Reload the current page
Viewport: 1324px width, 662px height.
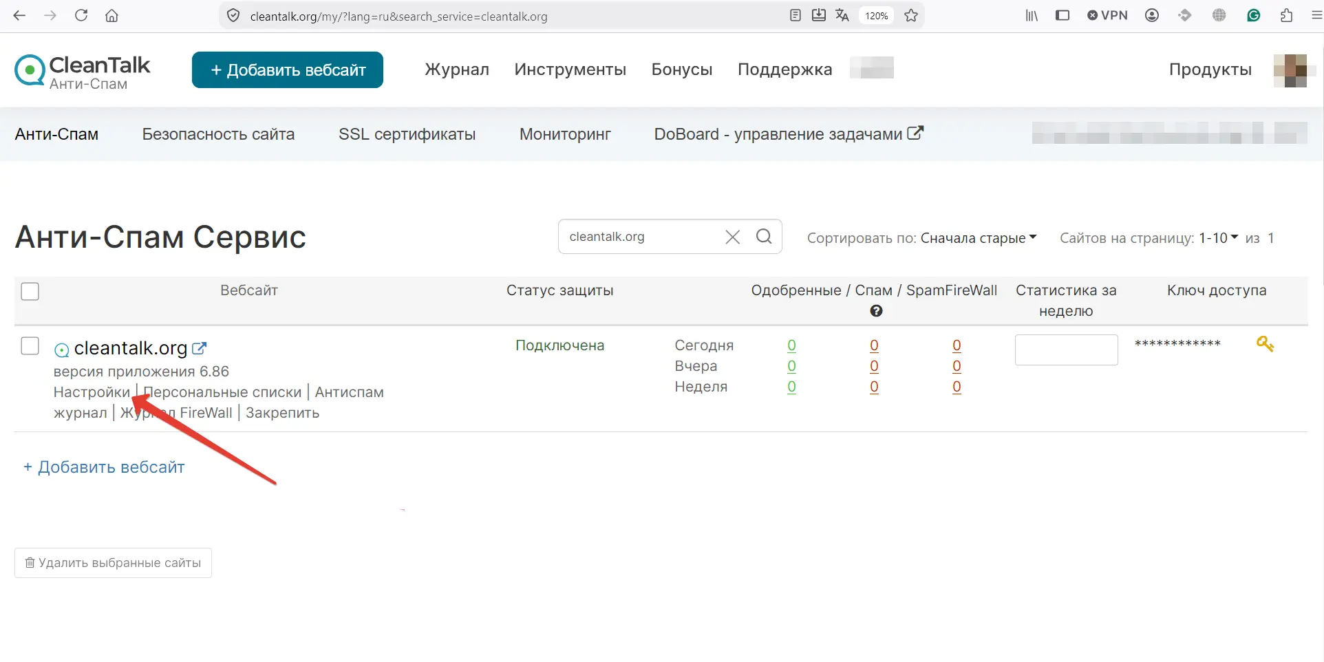click(81, 15)
